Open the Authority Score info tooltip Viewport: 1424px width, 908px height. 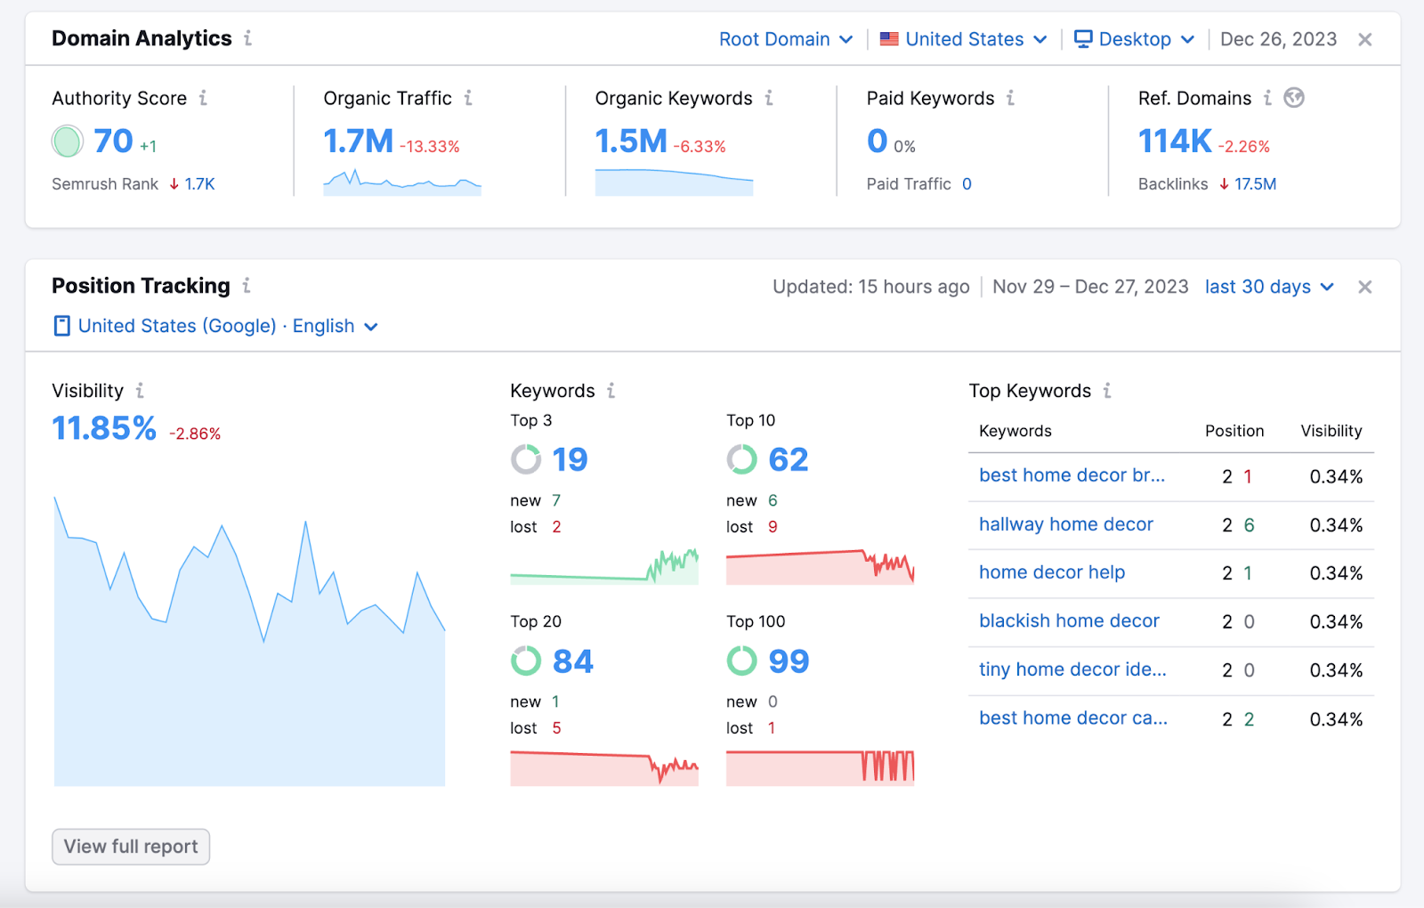[205, 99]
